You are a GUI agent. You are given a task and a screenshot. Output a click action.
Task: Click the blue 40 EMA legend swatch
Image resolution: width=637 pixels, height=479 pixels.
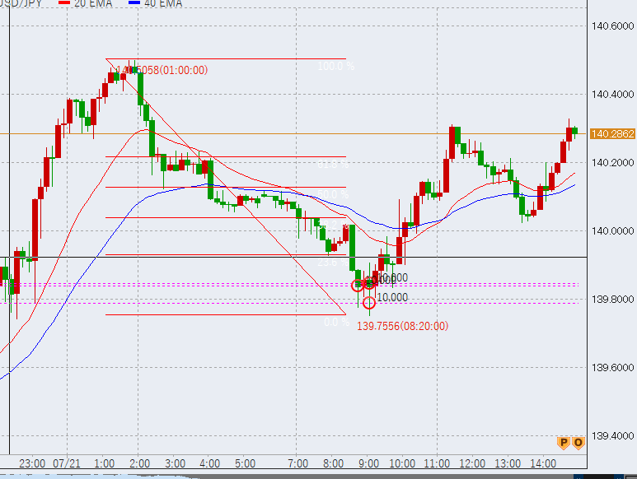(x=137, y=3)
